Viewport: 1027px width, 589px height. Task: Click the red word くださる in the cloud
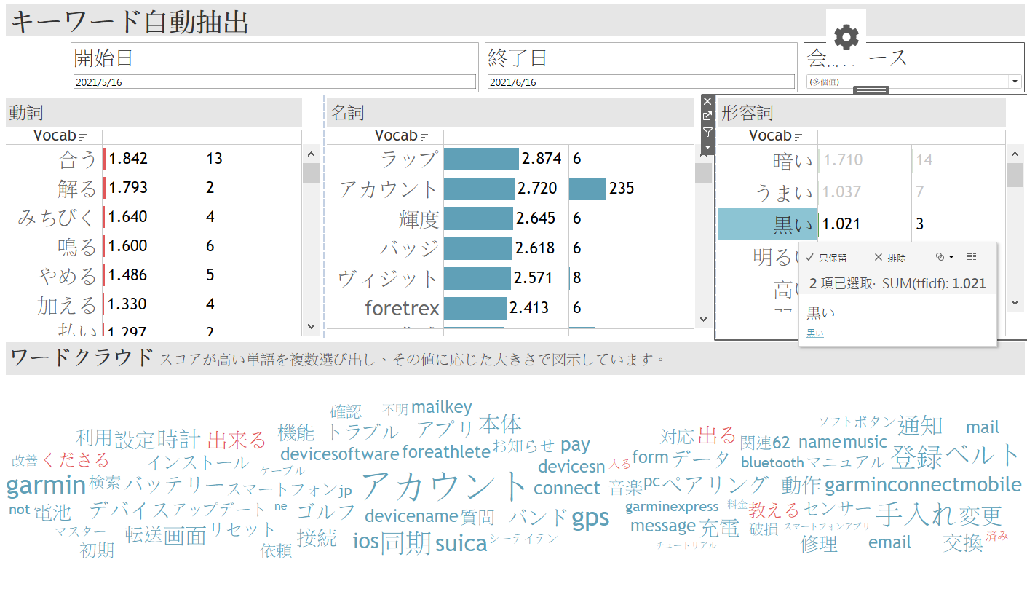point(76,460)
